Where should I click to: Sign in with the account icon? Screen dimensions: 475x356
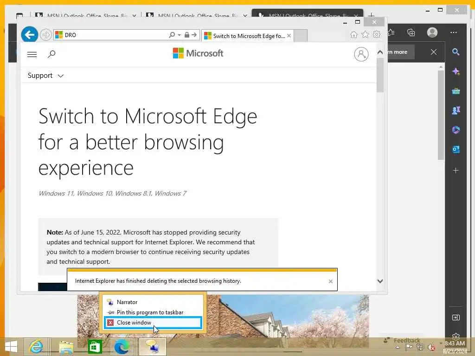pos(361,54)
